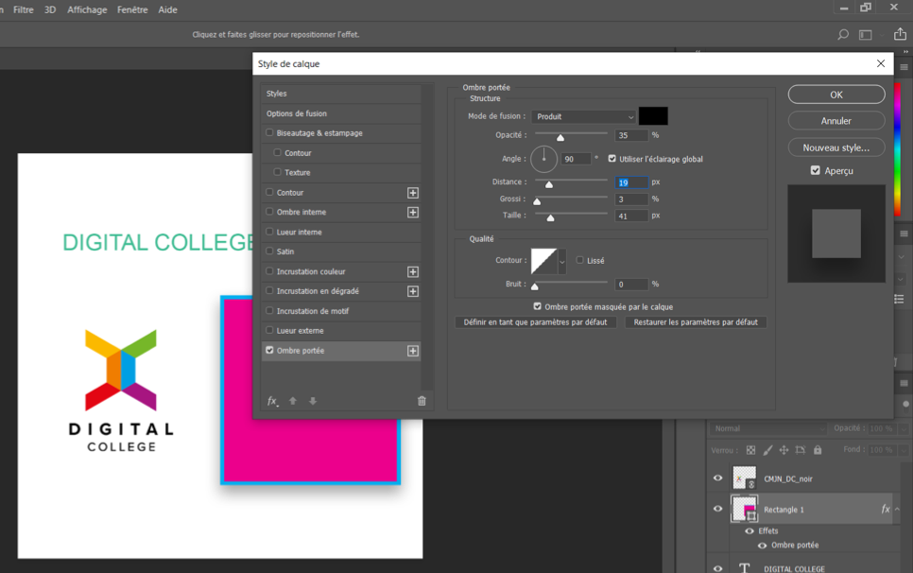This screenshot has width=913, height=573.
Task: Select Options de fusion in styles list
Action: [x=341, y=113]
